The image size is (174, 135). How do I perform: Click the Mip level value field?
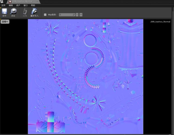point(67,15)
